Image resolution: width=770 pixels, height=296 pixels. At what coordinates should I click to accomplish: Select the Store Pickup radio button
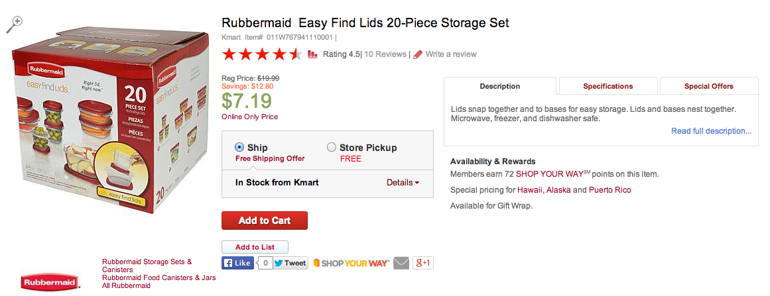pyautogui.click(x=332, y=147)
